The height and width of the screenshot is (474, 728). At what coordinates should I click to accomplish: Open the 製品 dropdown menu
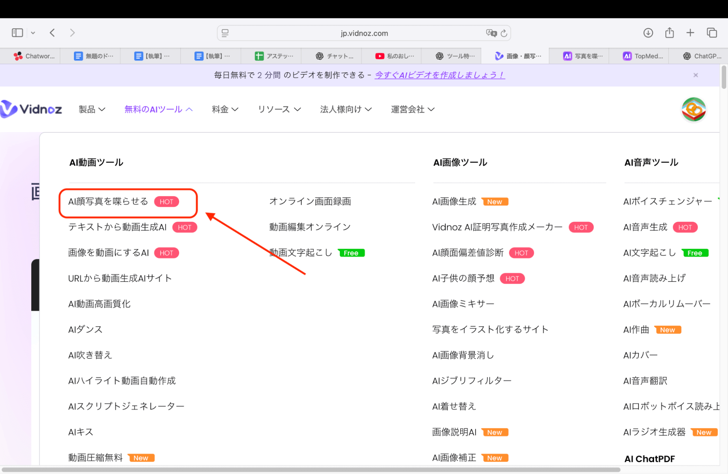(x=91, y=109)
